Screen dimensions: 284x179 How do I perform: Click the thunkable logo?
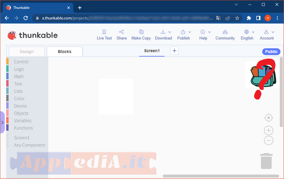coord(33,35)
